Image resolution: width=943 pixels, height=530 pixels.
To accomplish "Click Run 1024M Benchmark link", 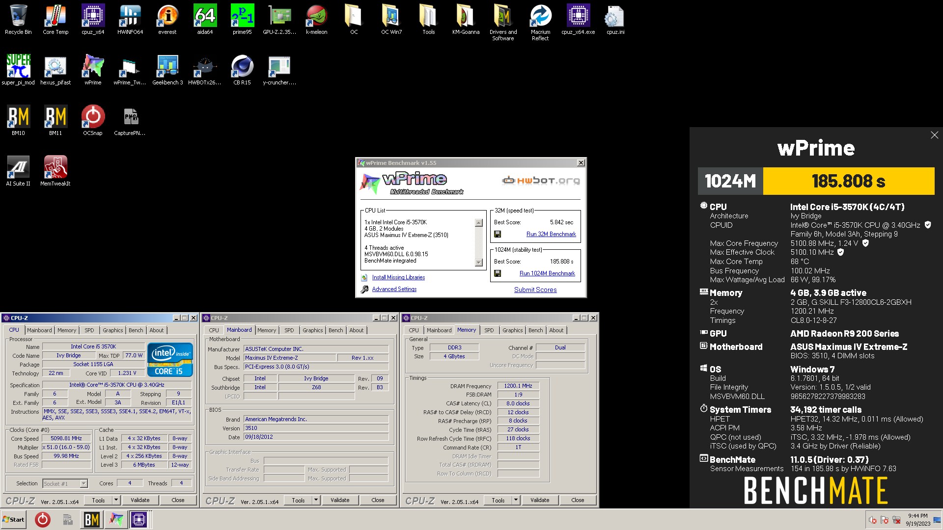I will (x=547, y=273).
